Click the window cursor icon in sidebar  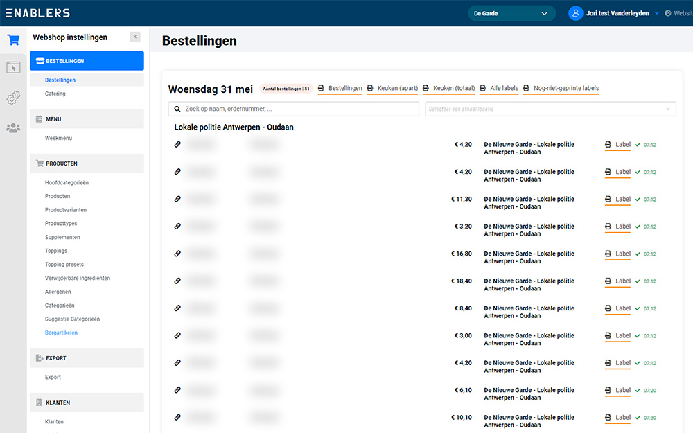pyautogui.click(x=13, y=68)
